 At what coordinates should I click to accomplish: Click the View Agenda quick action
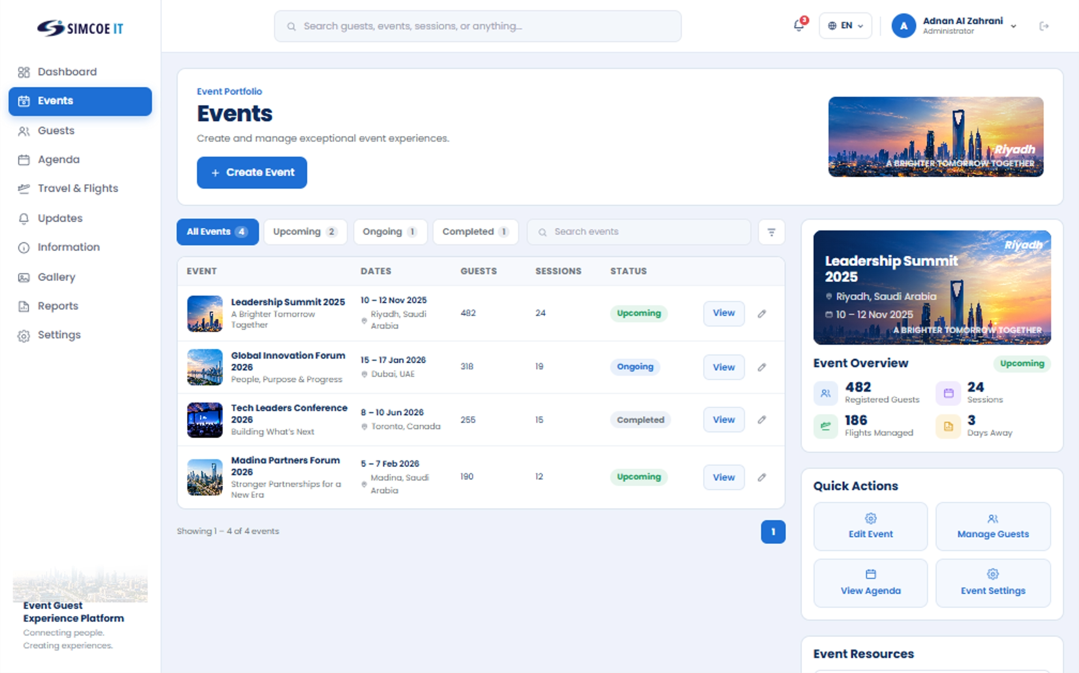click(x=870, y=583)
